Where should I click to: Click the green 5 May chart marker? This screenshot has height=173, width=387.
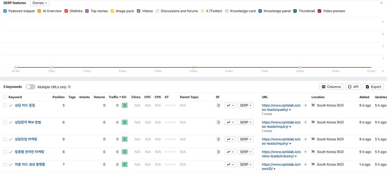193,67
